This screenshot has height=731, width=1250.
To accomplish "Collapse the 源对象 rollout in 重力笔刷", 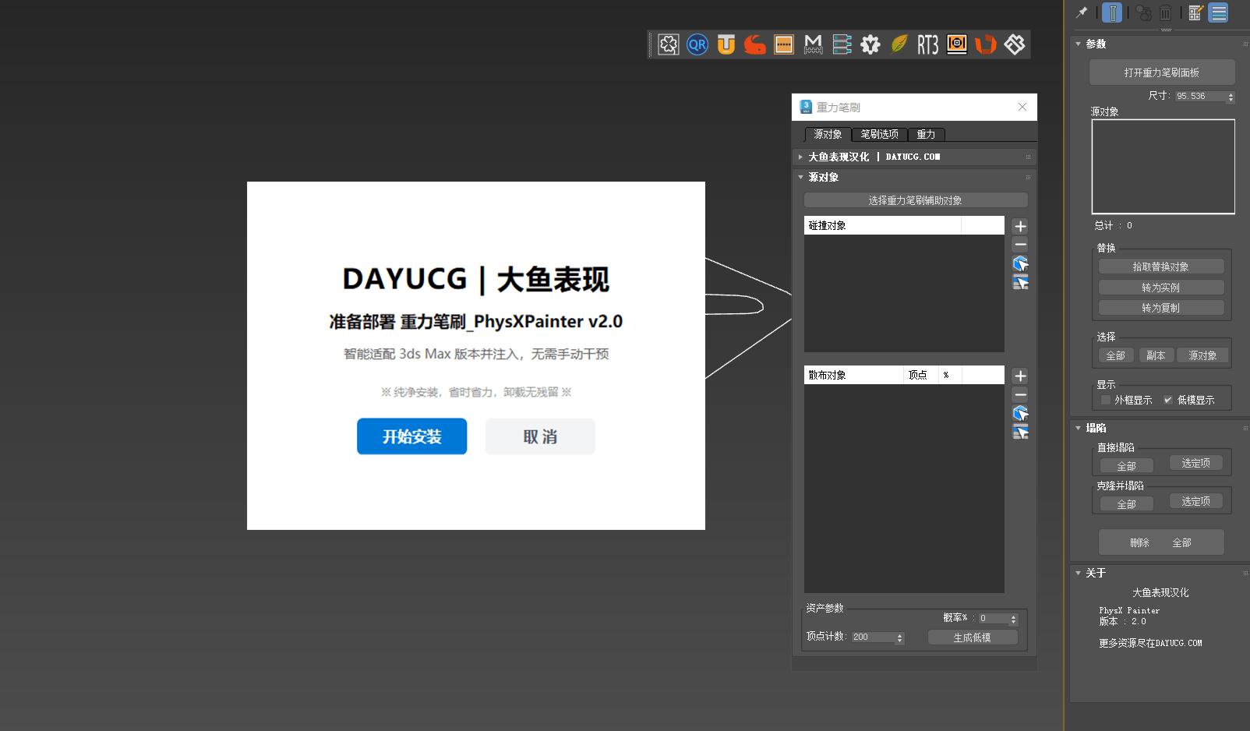I will click(x=800, y=177).
